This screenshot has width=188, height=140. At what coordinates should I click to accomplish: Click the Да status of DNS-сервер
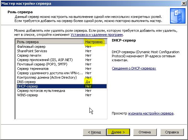88,82
